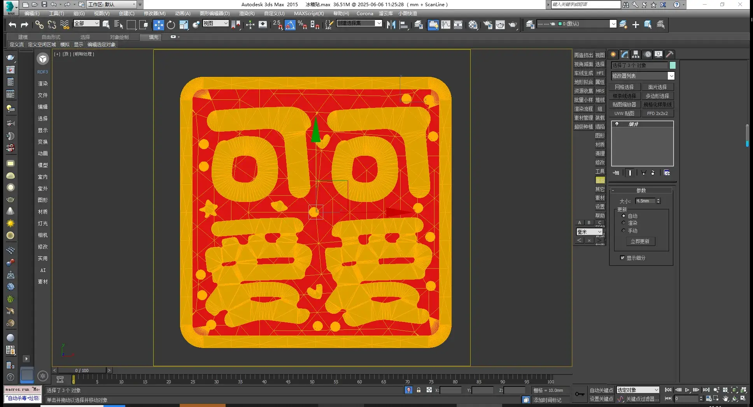Open the Create command panel tab

(x=613, y=54)
